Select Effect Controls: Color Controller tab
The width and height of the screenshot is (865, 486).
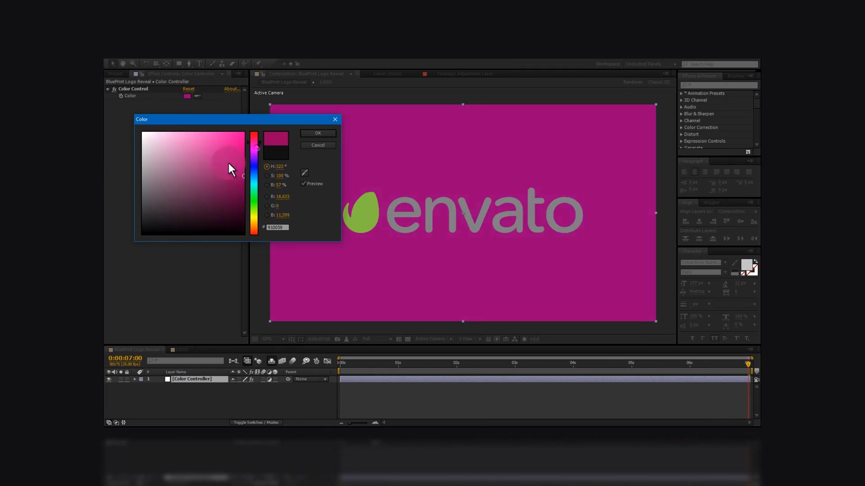pyautogui.click(x=182, y=74)
